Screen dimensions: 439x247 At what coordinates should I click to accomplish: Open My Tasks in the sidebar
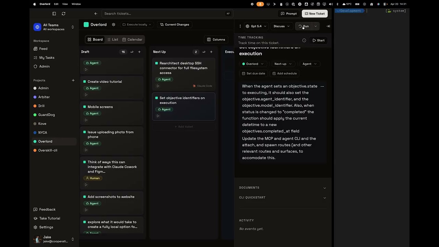pos(47,58)
